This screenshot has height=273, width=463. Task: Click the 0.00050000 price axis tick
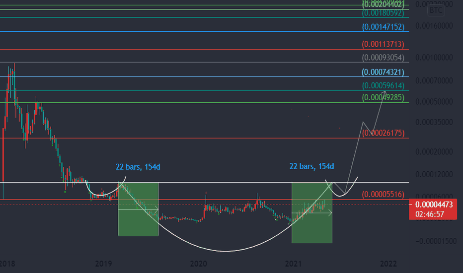pos(434,102)
